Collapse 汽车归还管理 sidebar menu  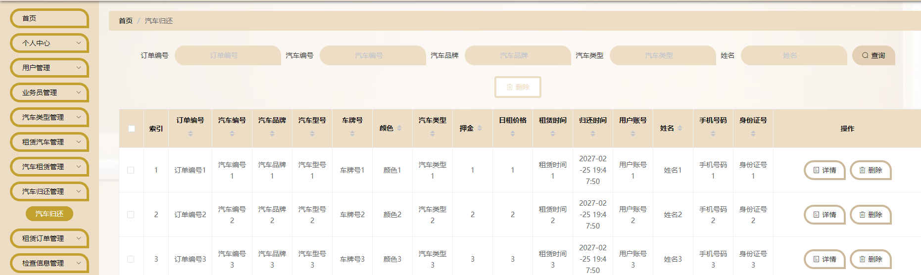pyautogui.click(x=49, y=191)
